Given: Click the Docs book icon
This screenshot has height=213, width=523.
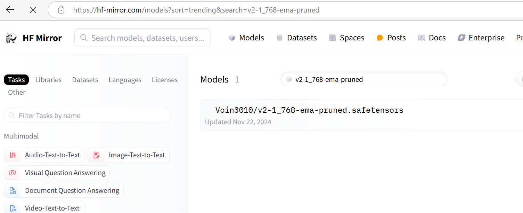Looking at the screenshot, I should (422, 38).
